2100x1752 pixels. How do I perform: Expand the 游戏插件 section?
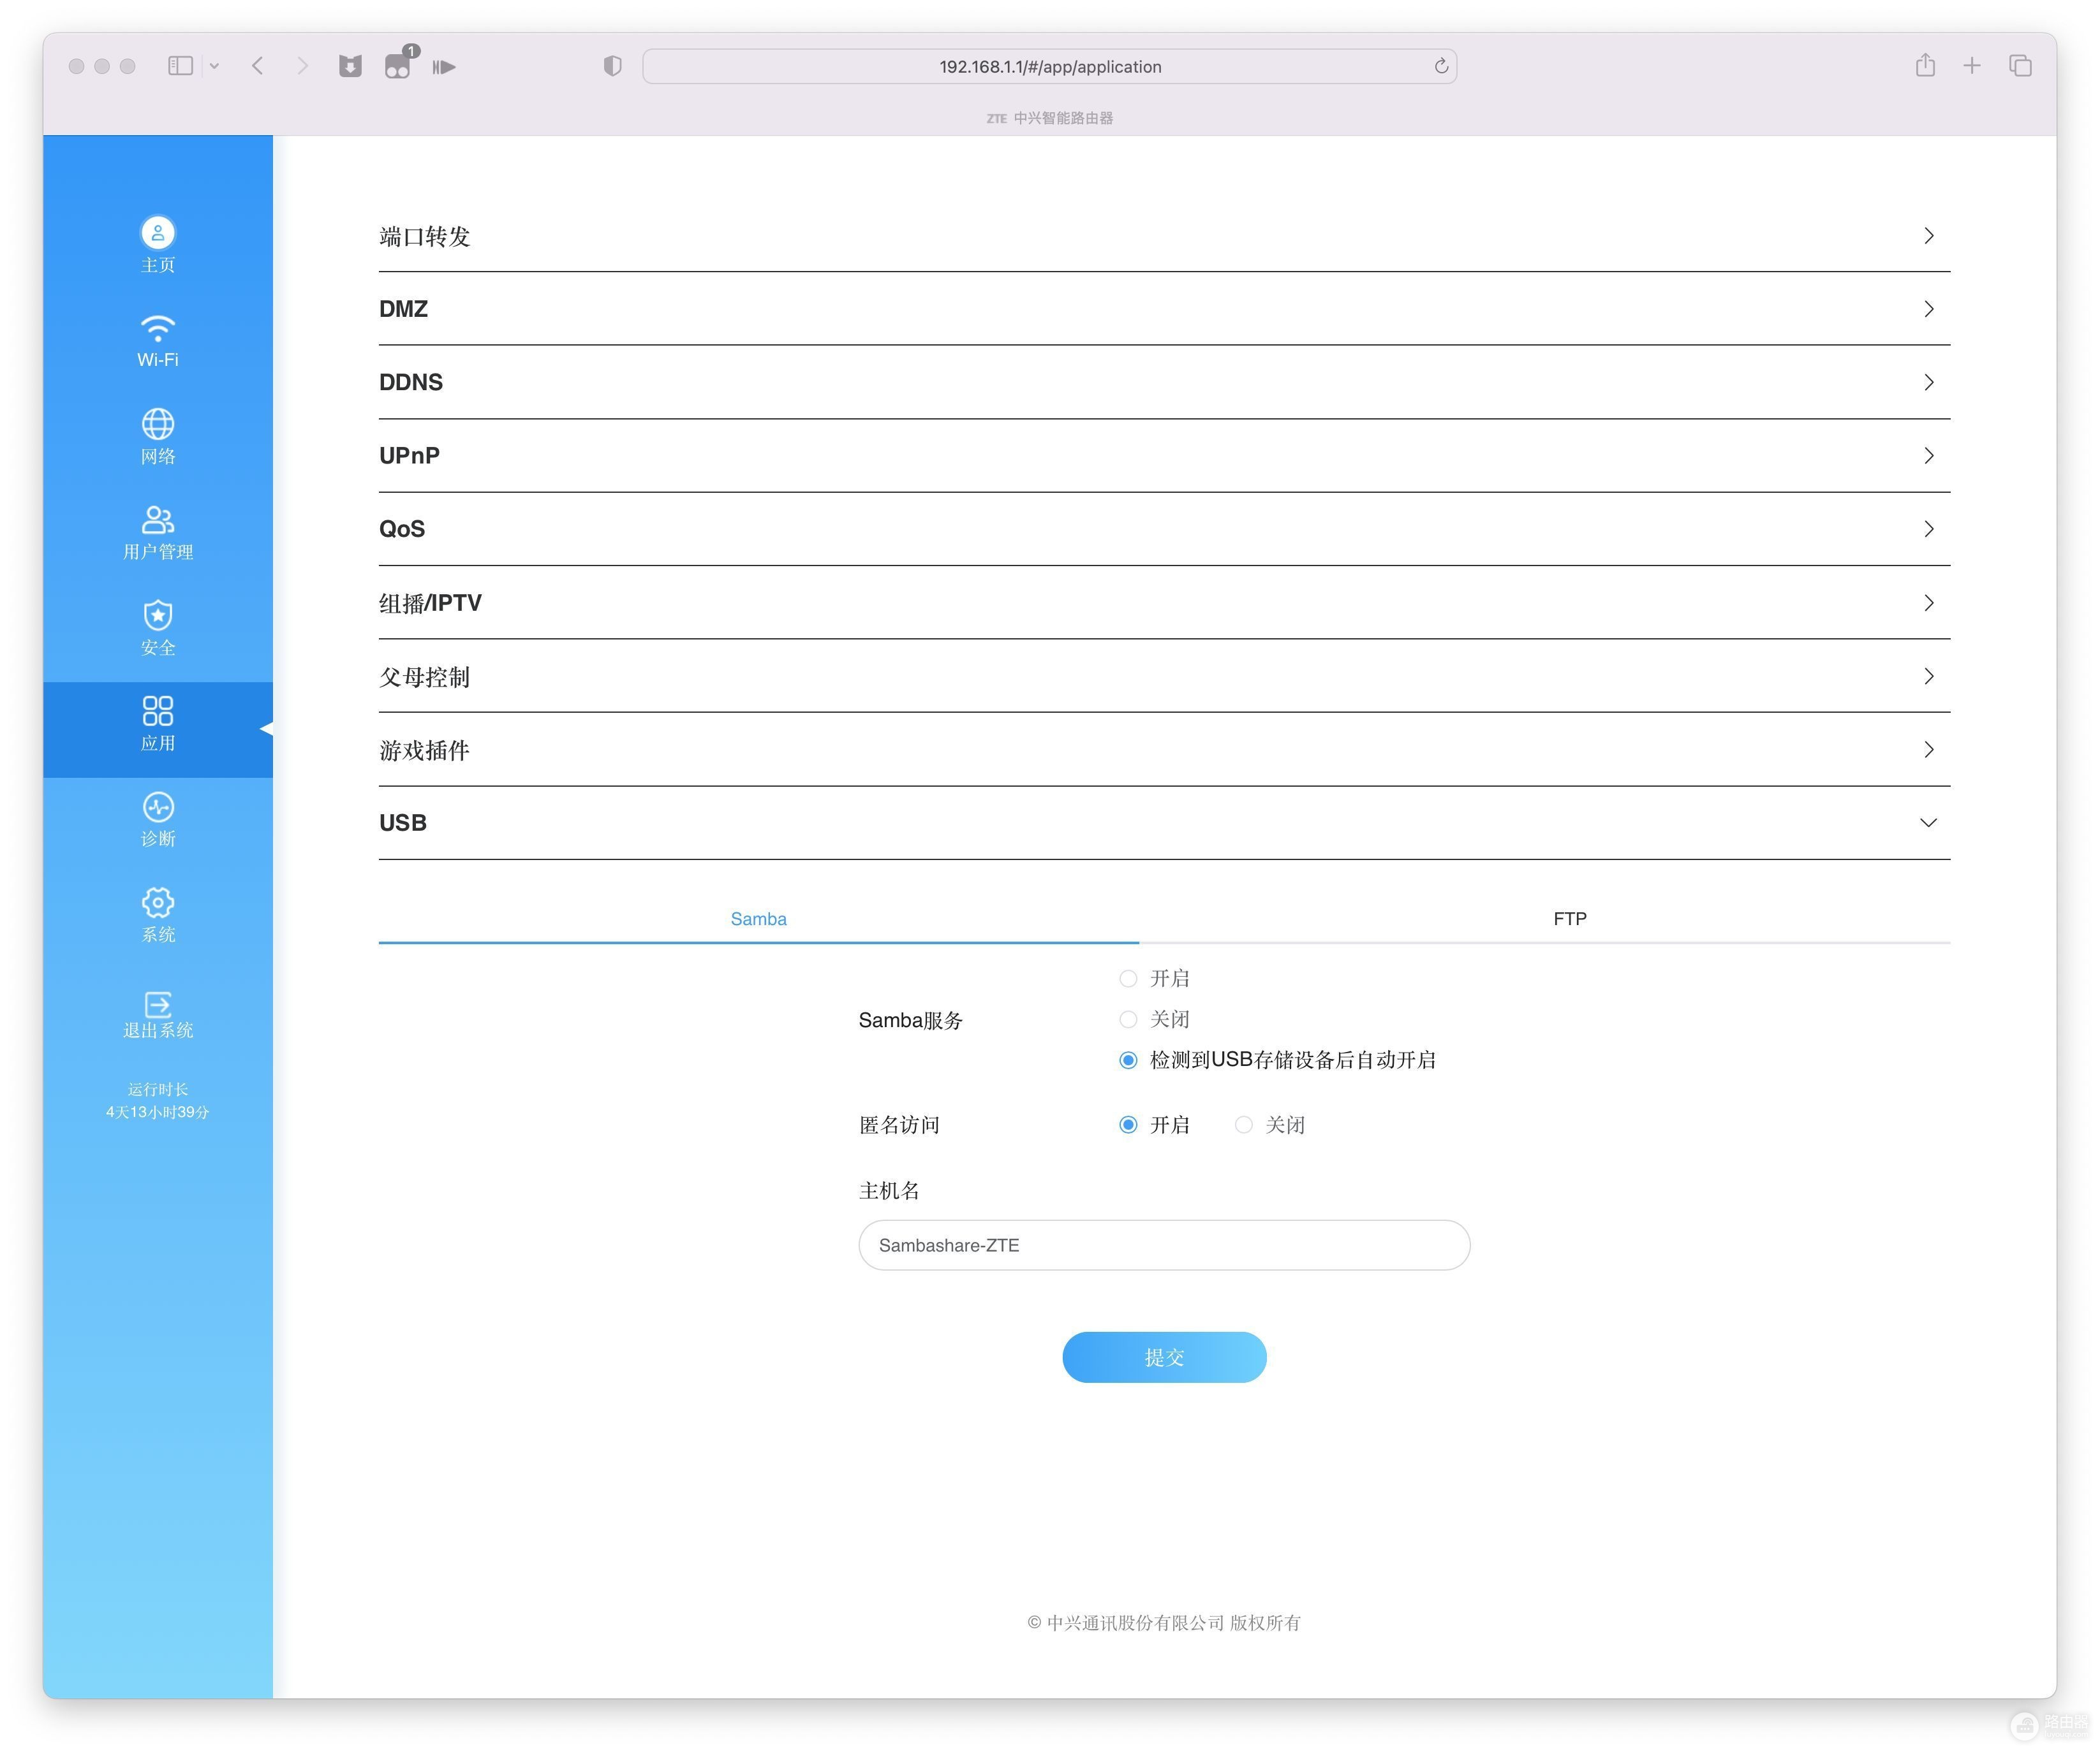pos(1164,750)
